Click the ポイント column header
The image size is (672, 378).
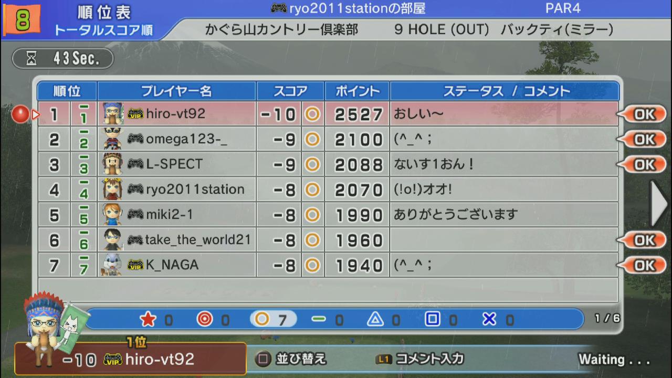[357, 91]
